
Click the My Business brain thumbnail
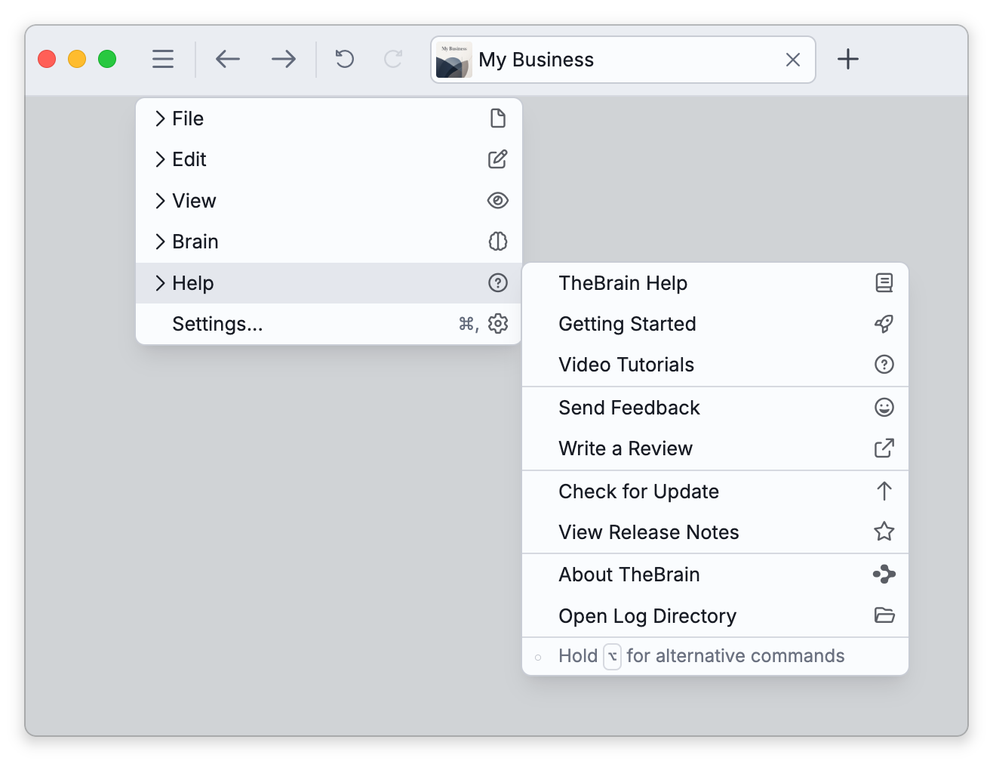pyautogui.click(x=453, y=60)
